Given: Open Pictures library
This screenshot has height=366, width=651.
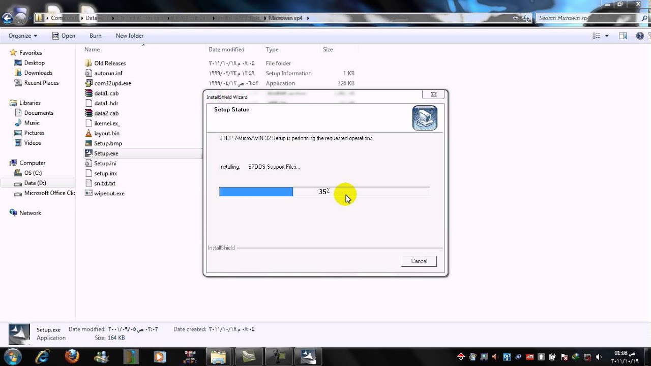Looking at the screenshot, I should pyautogui.click(x=34, y=133).
